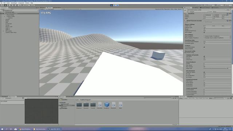Open the Transform component gear menu
Screen dimensions: 233x131
[x=230, y=13]
